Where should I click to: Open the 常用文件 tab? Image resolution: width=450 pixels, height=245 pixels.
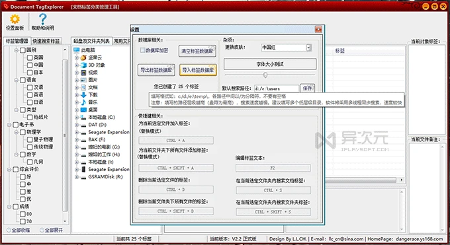pos(122,41)
